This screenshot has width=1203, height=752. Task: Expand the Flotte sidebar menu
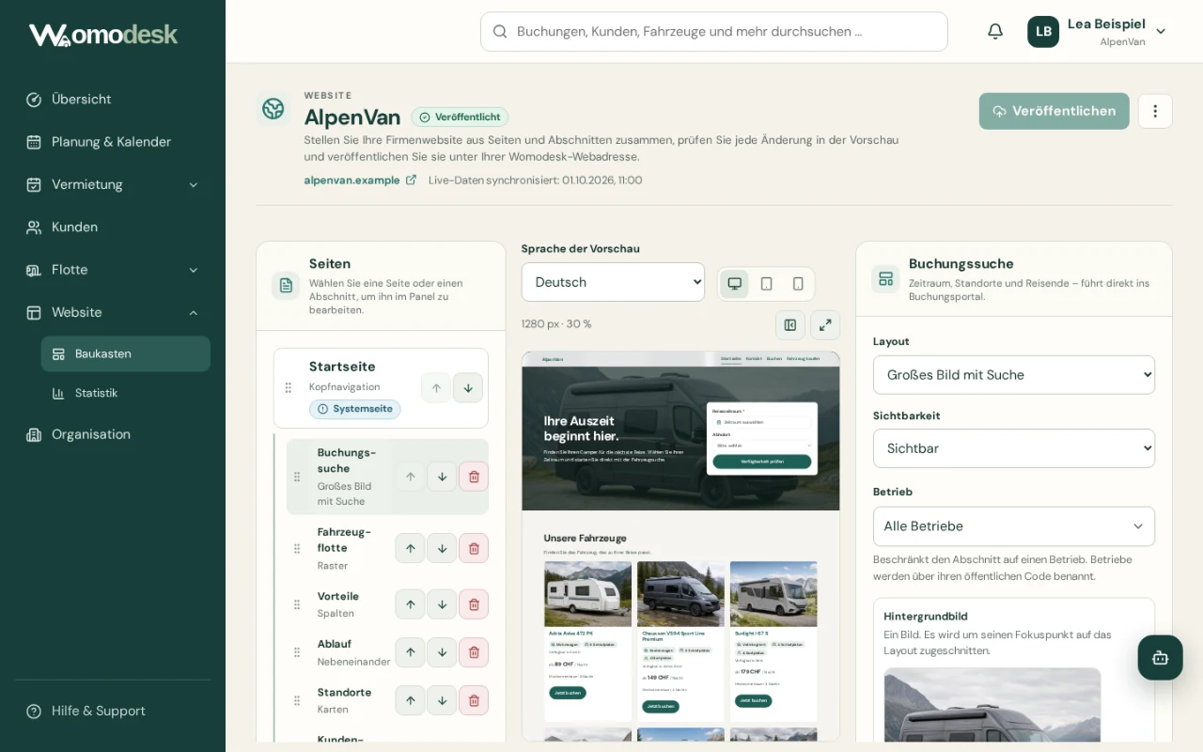[113, 270]
